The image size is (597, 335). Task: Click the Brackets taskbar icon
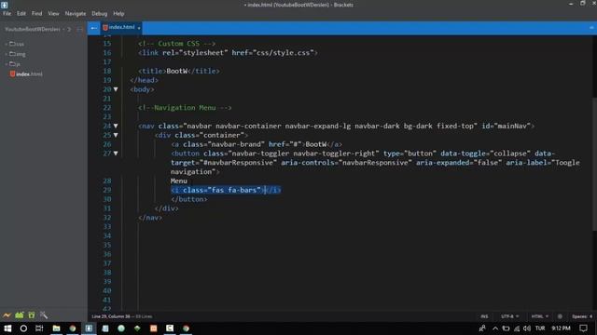pyautogui.click(x=89, y=328)
